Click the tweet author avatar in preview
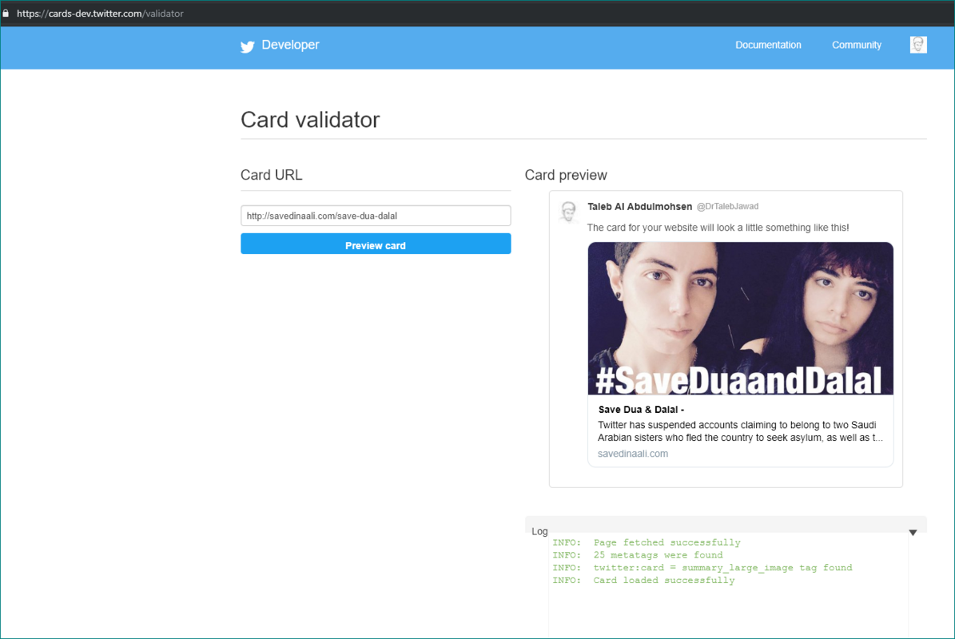The height and width of the screenshot is (639, 955). pos(569,212)
